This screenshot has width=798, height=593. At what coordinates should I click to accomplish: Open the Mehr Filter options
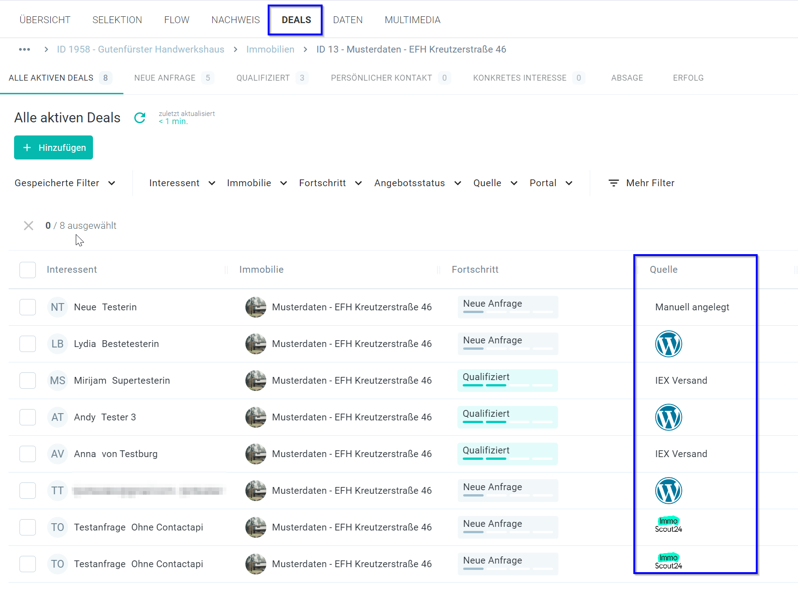tap(641, 183)
